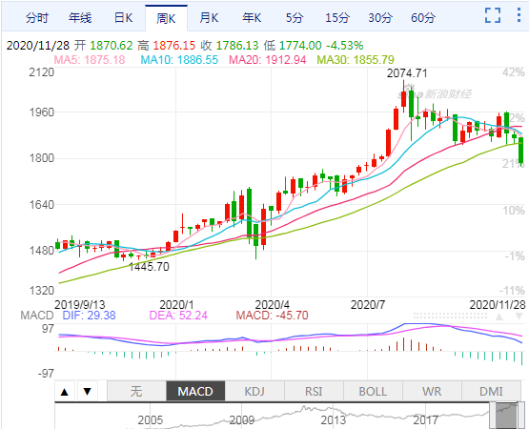Switch to the 年线 tab
Screen dimensions: 529x429
(80, 18)
